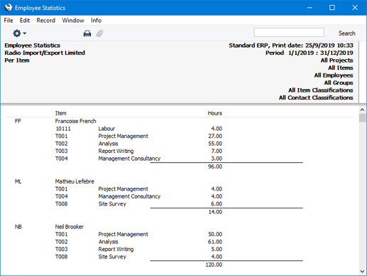Open the Window menu
The width and height of the screenshot is (367, 276).
[x=73, y=21]
